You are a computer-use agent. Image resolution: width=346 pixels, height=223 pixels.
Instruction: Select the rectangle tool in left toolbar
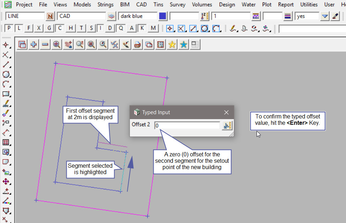tap(6, 94)
